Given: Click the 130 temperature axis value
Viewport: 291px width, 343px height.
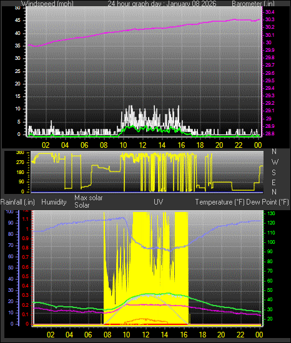Looking at the screenshot, I should (271, 213).
